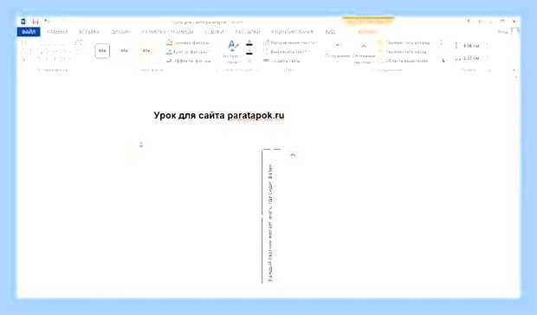Click the create link (Создать связь) button
This screenshot has height=315, width=537.
(x=282, y=61)
